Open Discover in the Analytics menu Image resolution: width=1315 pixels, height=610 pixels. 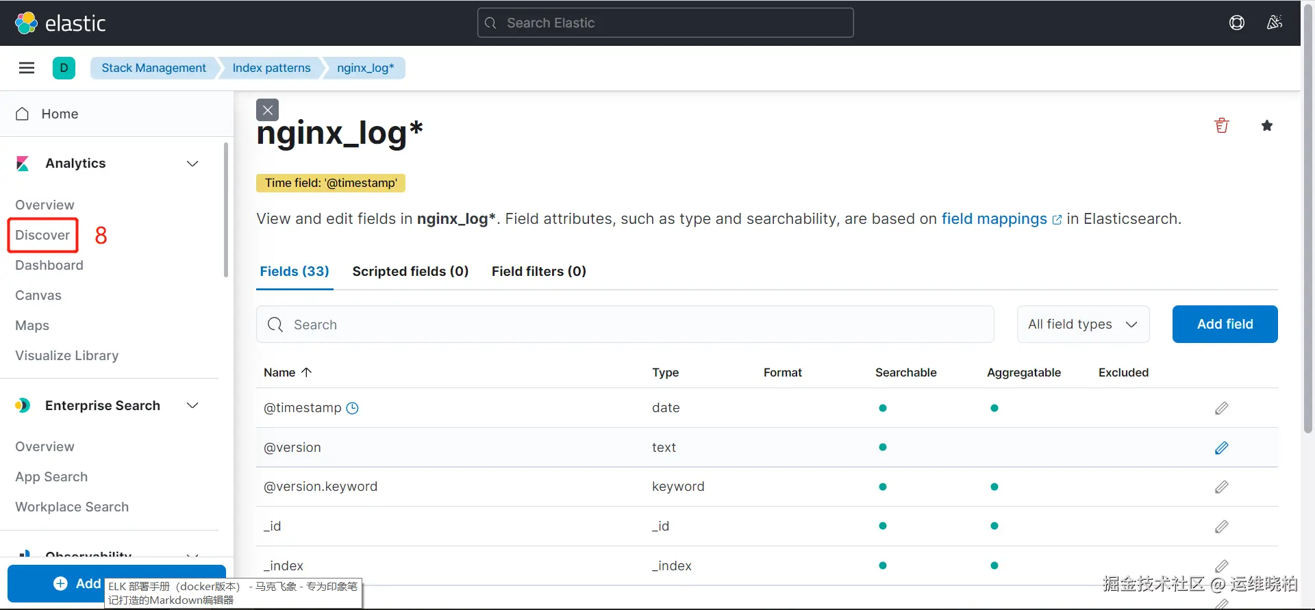click(42, 236)
